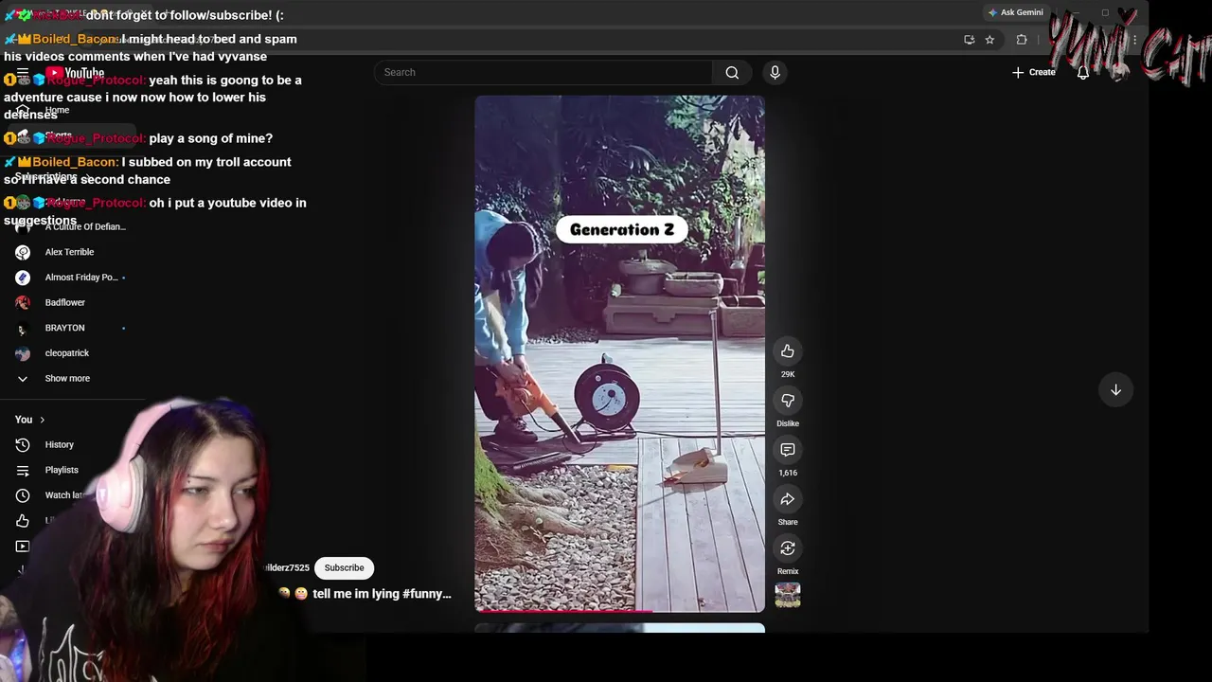Click cleopatrick channel avatar
1212x682 pixels.
tap(23, 353)
